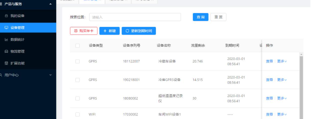Click the refresh icon on 更新到期时间

(x=127, y=31)
